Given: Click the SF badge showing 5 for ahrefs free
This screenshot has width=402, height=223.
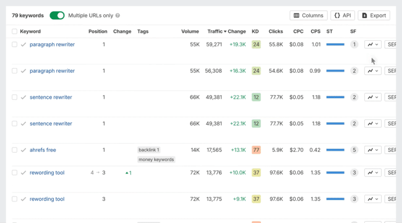Looking at the screenshot, I should click(x=354, y=150).
